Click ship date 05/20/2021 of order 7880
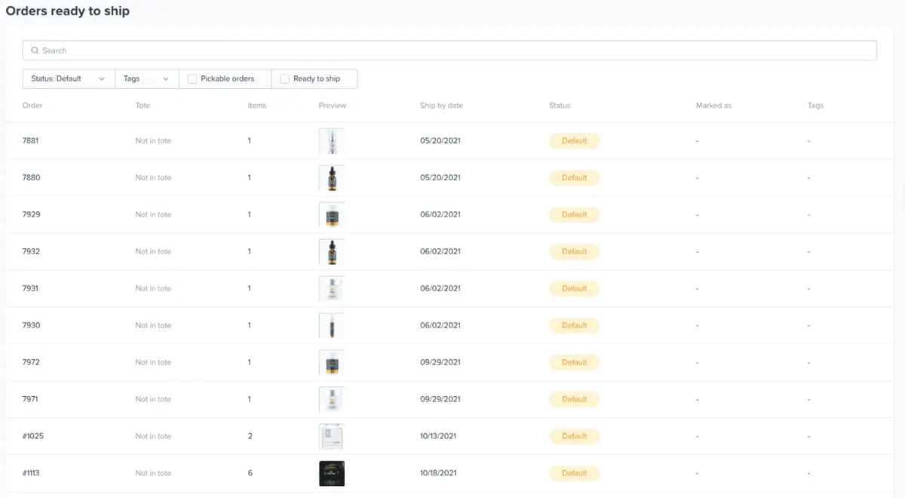Viewport: 905px width, 498px height. point(440,178)
